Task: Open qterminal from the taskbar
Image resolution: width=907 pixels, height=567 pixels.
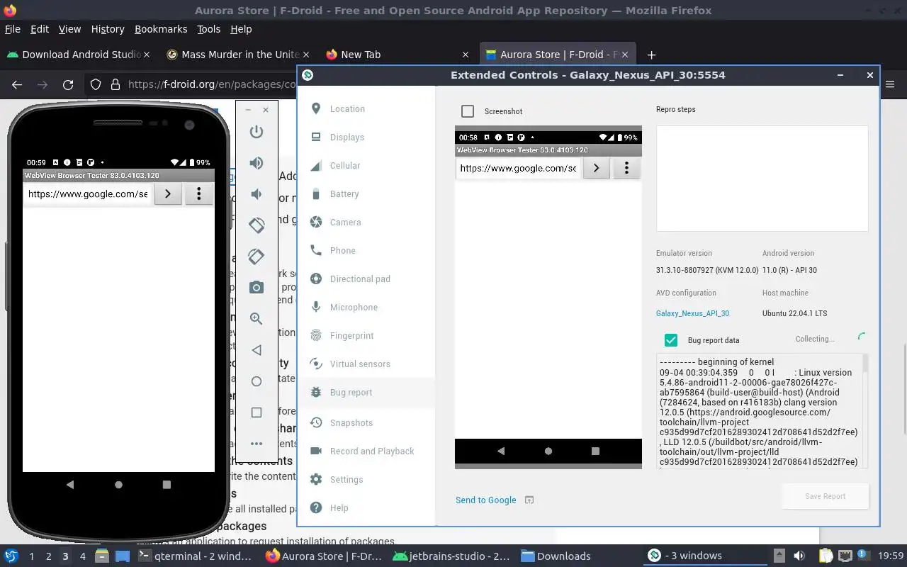Action: [x=195, y=556]
